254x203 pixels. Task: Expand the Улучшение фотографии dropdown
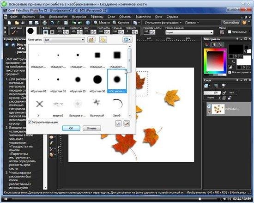tap(163, 23)
